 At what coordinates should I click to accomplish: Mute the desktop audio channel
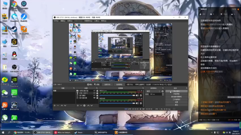(137, 103)
